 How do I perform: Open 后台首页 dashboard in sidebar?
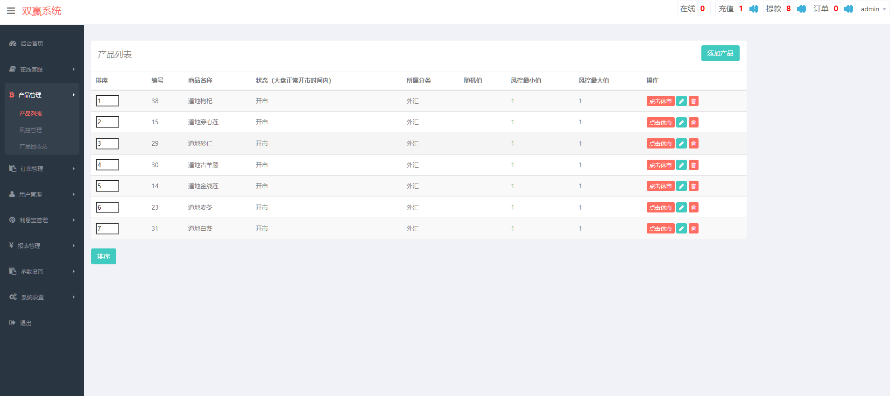coord(32,43)
